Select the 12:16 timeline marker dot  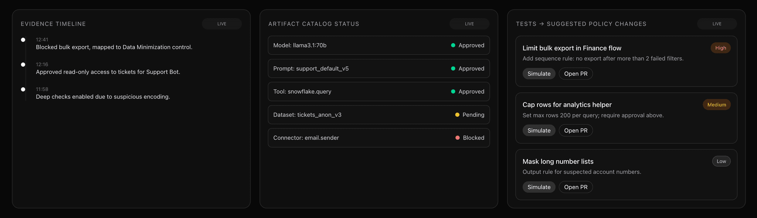point(23,64)
